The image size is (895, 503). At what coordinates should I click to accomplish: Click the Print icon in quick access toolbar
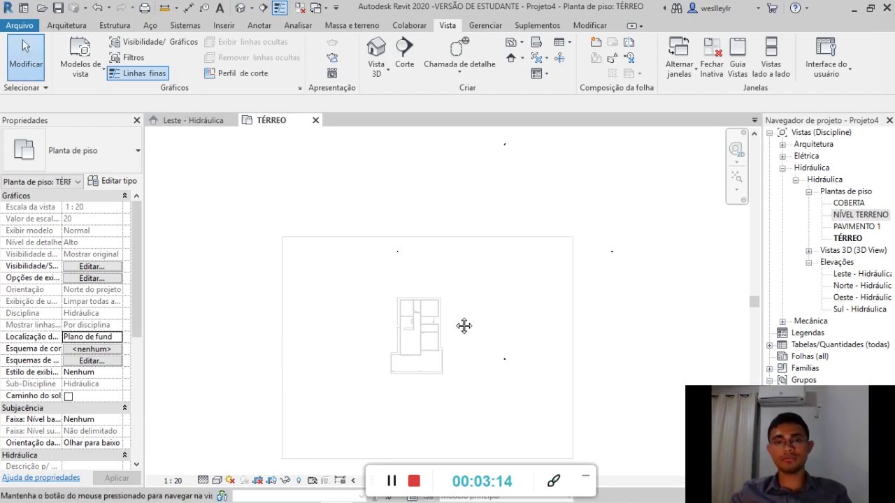[145, 8]
